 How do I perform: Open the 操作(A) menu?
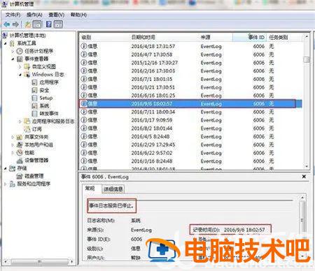coord(34,15)
